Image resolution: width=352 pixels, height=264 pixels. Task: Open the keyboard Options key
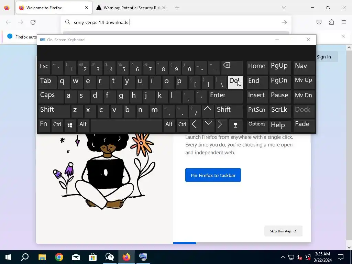(x=257, y=125)
